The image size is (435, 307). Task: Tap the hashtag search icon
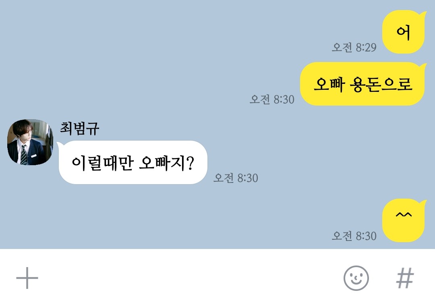coord(405,278)
